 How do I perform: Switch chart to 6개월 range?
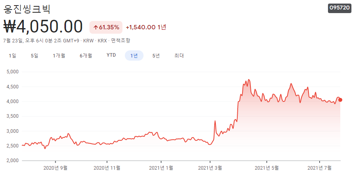86,55
